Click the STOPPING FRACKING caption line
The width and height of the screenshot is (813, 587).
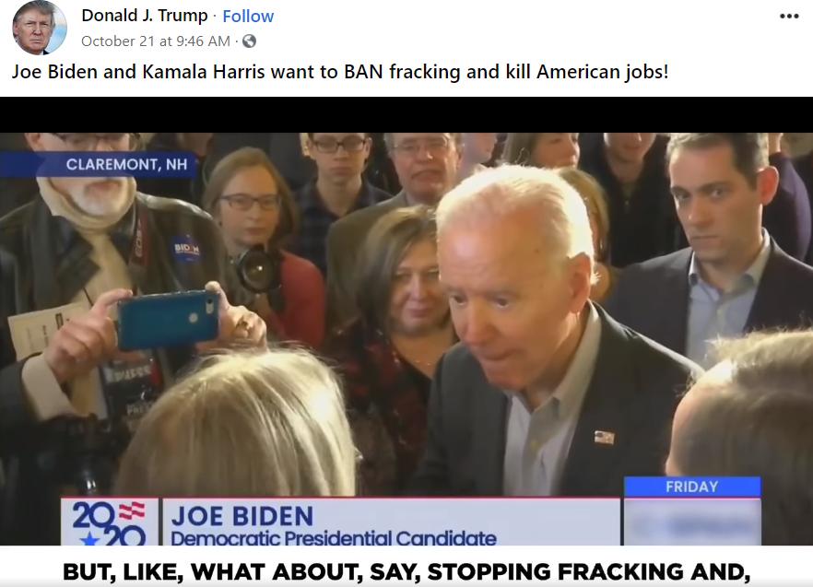click(406, 571)
